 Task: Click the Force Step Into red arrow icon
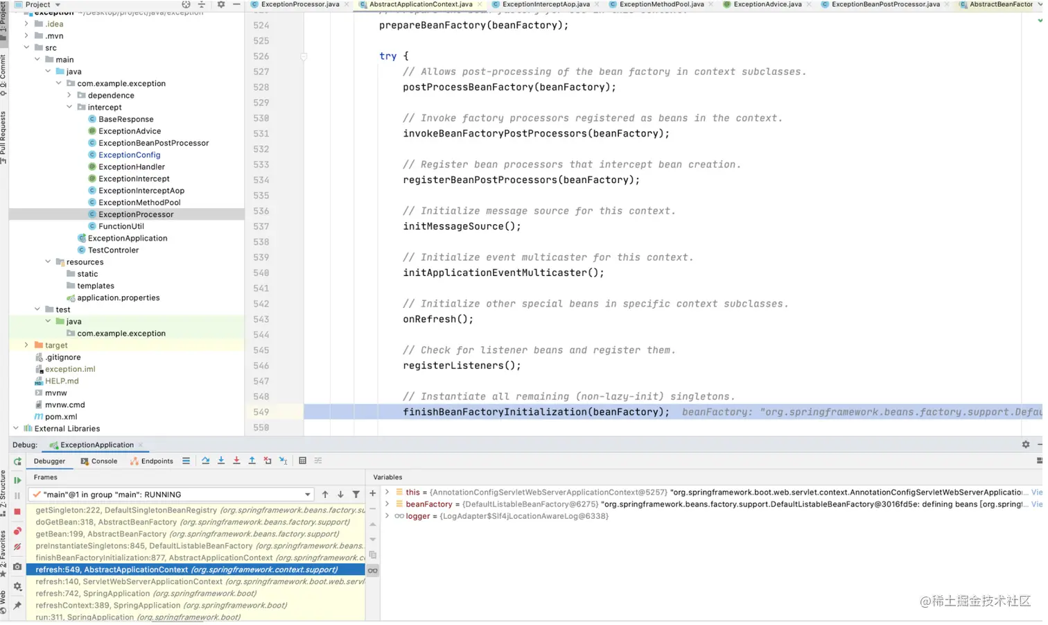click(x=236, y=461)
